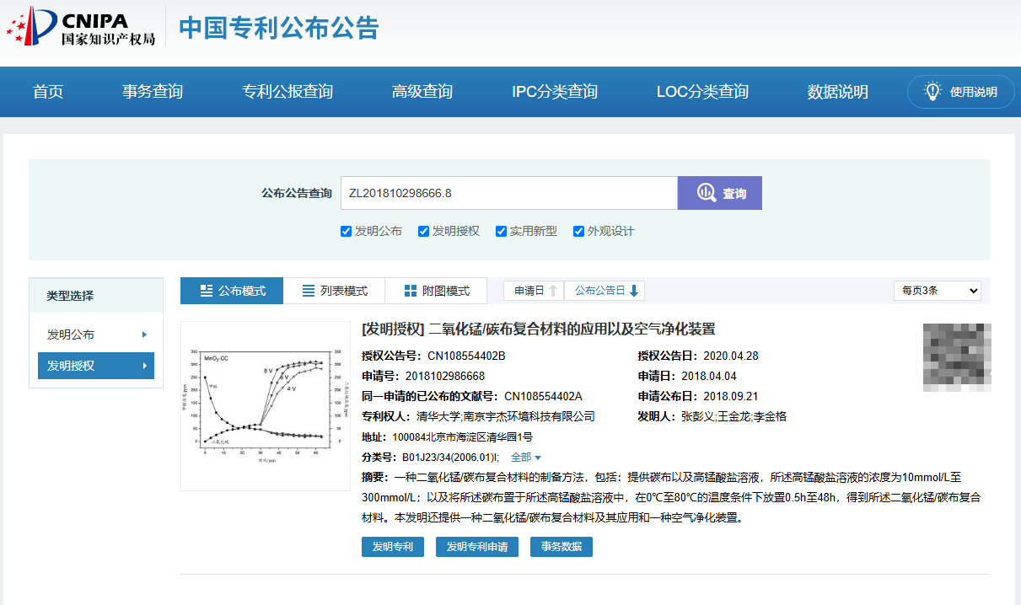Select 发明授权 in the type list
The height and width of the screenshot is (605, 1021).
(x=96, y=366)
